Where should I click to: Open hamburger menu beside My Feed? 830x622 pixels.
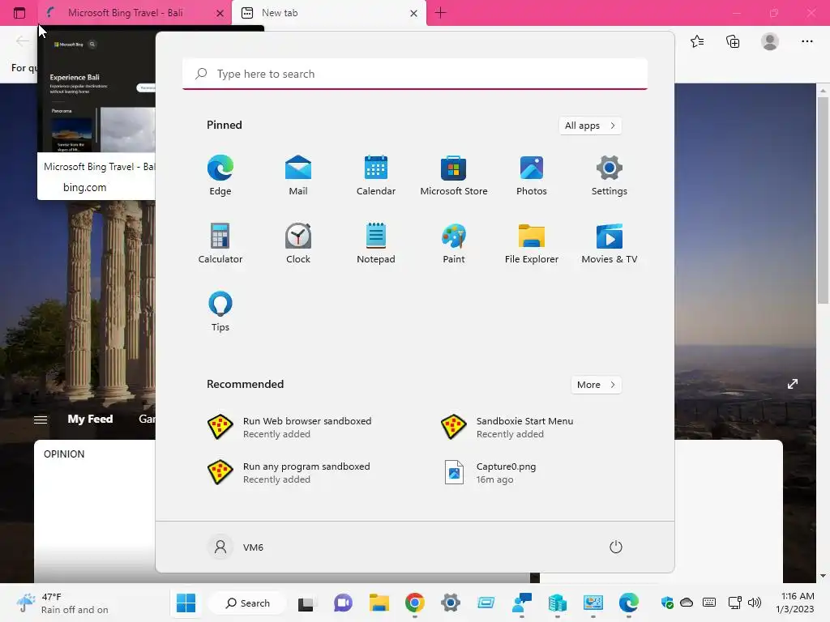point(41,420)
